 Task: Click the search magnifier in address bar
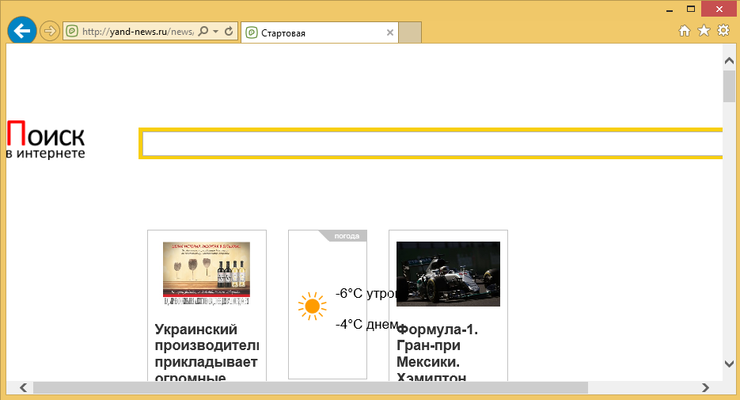[x=203, y=32]
